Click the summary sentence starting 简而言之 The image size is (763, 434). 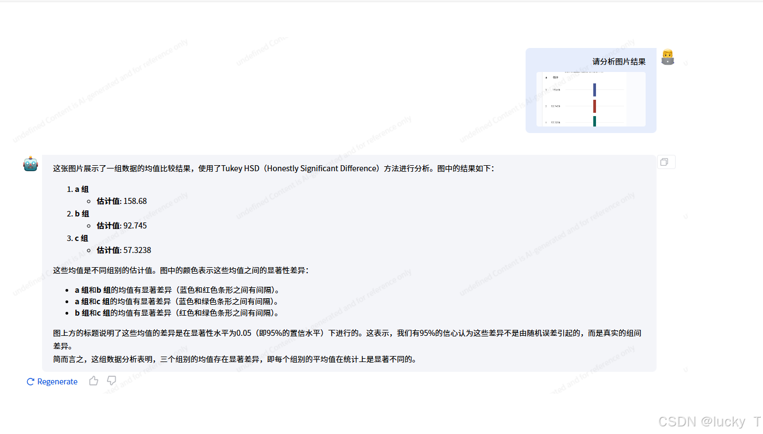tap(235, 359)
